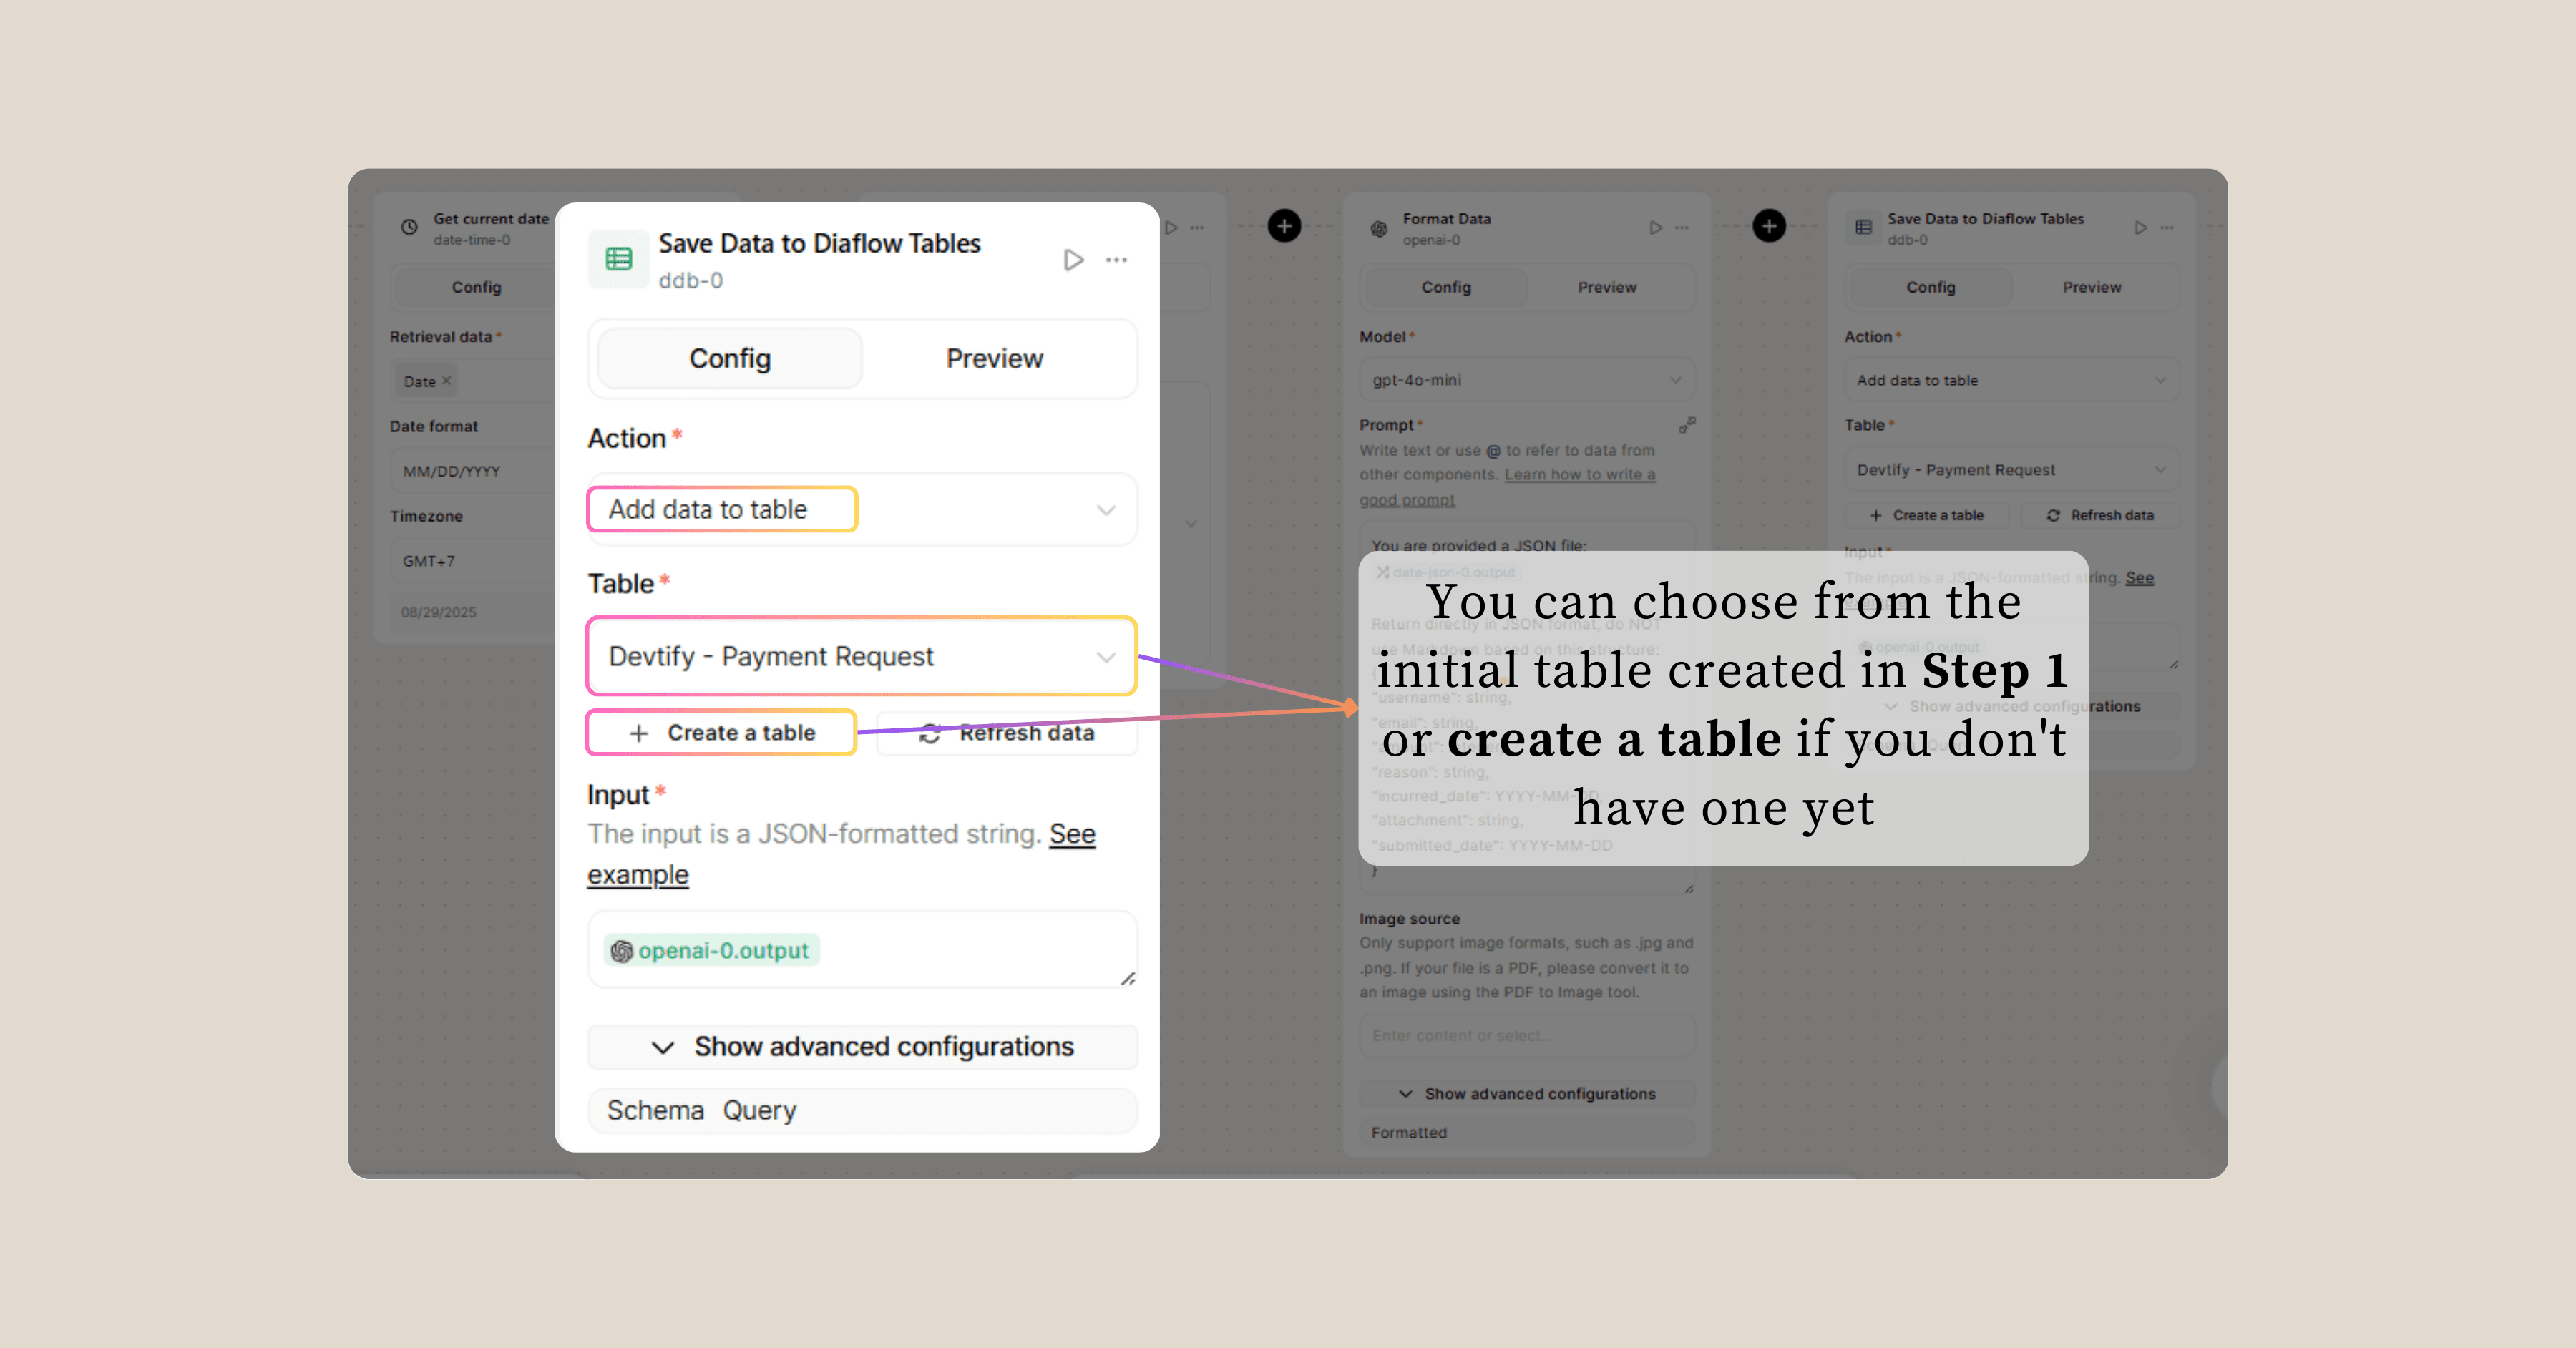Viewport: 2576px width, 1348px height.
Task: Click the OpenAI icon of Format Data node
Action: [1379, 228]
